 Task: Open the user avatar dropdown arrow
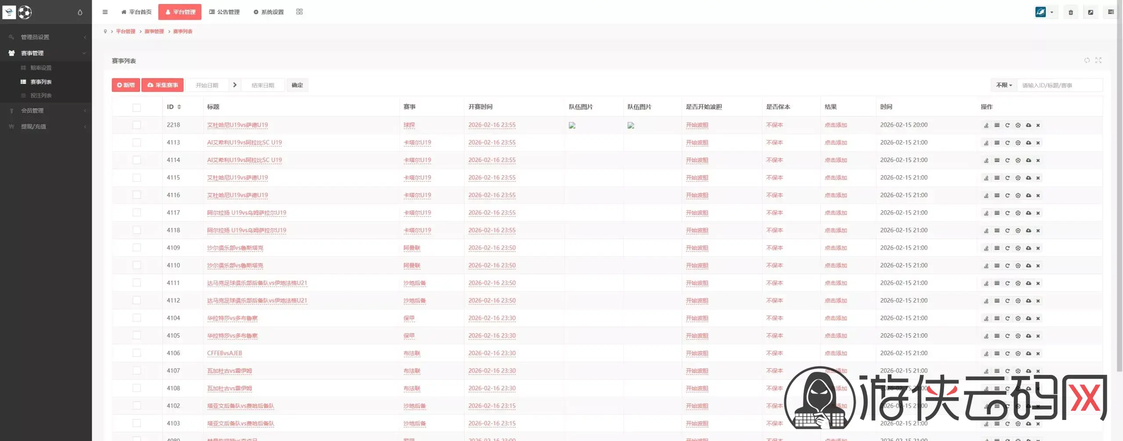coord(1051,12)
